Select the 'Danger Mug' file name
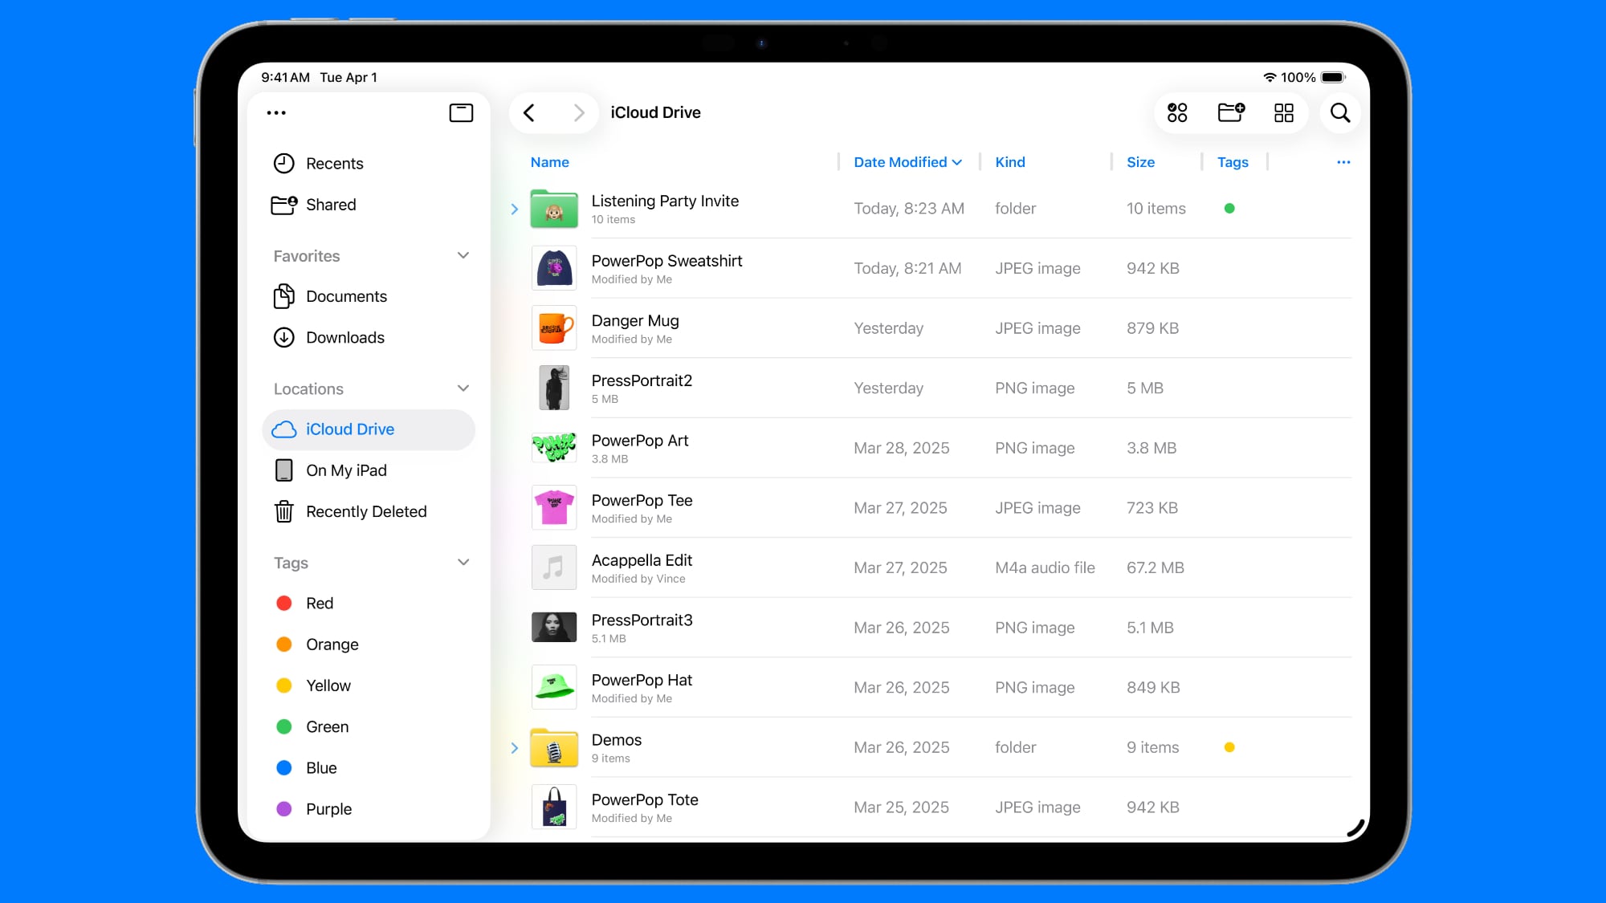The image size is (1606, 903). (635, 321)
